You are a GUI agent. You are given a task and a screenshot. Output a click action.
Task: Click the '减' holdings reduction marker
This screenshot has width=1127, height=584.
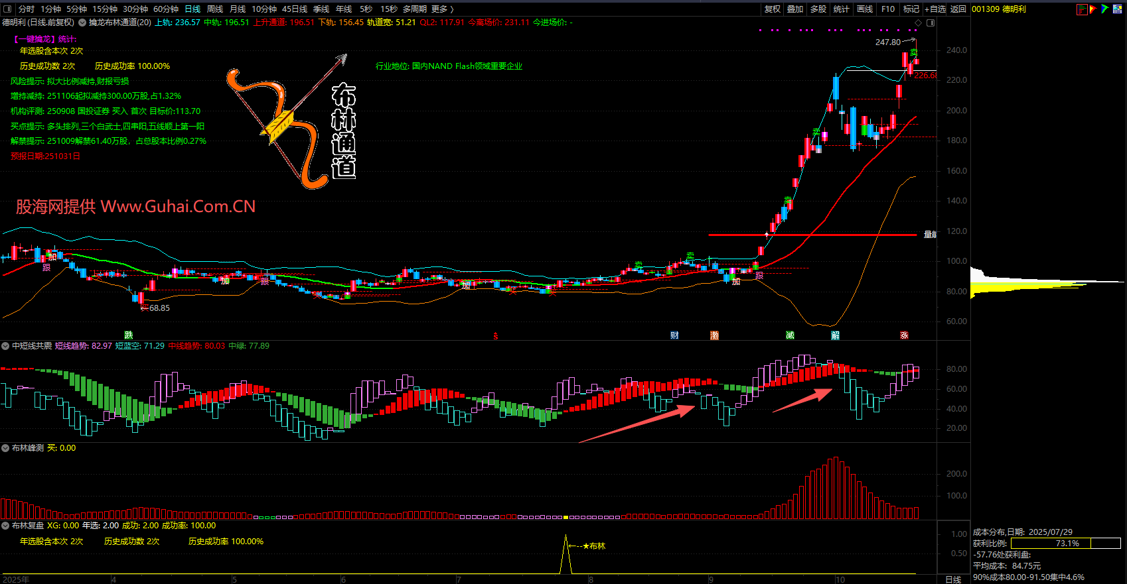click(x=790, y=335)
